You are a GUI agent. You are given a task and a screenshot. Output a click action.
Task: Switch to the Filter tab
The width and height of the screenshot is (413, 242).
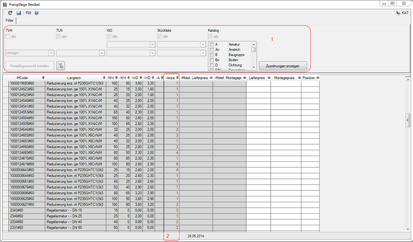coord(9,21)
